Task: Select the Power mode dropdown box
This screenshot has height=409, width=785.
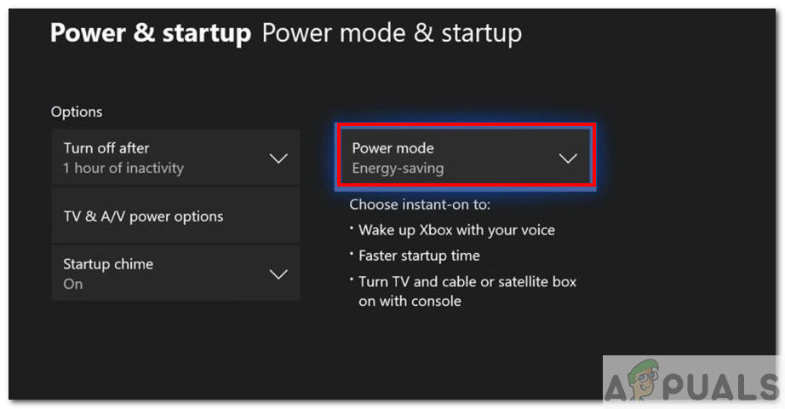Action: tap(464, 158)
